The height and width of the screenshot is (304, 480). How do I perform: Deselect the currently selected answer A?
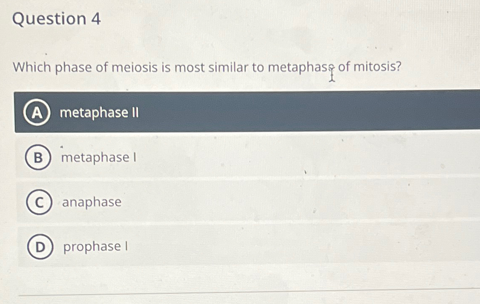click(x=99, y=112)
